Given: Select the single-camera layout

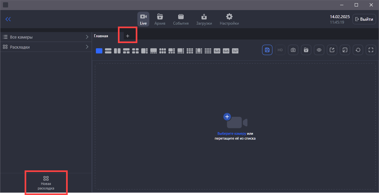Looking at the screenshot, I should (99, 51).
